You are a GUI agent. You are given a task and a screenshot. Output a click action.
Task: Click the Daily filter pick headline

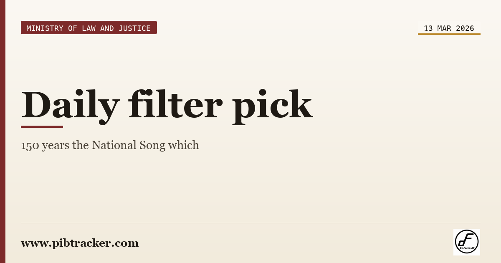point(167,104)
